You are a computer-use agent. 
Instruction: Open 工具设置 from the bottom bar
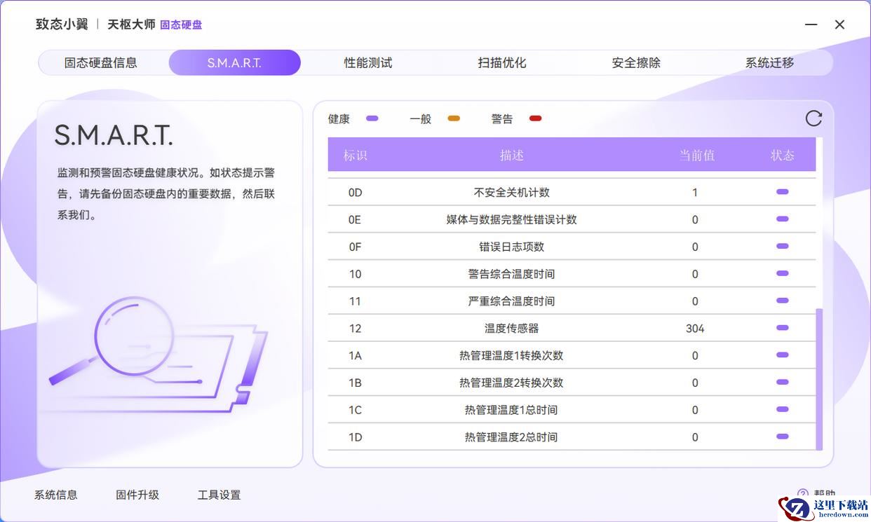pyautogui.click(x=219, y=495)
